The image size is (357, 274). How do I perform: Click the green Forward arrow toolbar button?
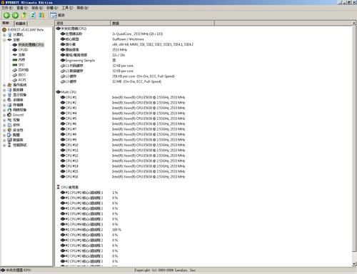[x=15, y=16]
